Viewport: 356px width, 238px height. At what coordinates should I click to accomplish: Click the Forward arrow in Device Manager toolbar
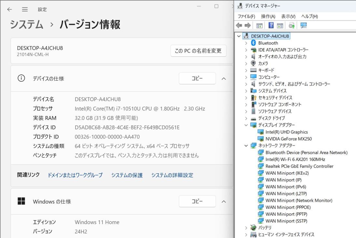(x=248, y=25)
